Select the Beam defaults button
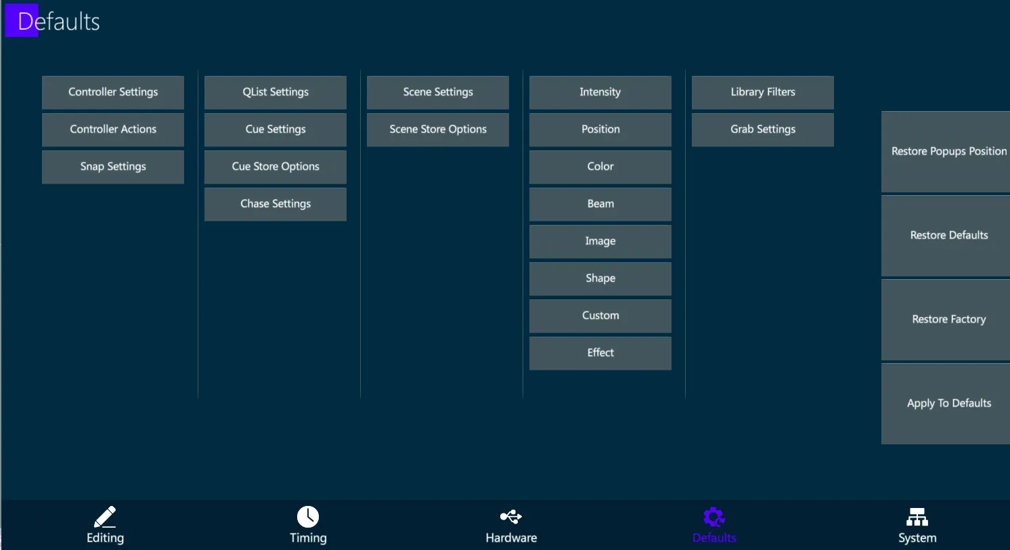1010x550 pixels. click(x=600, y=204)
